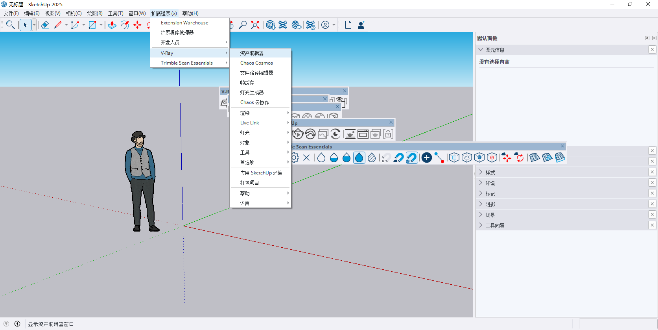Activate the Select arrow tool
This screenshot has width=658, height=330.
coord(25,25)
